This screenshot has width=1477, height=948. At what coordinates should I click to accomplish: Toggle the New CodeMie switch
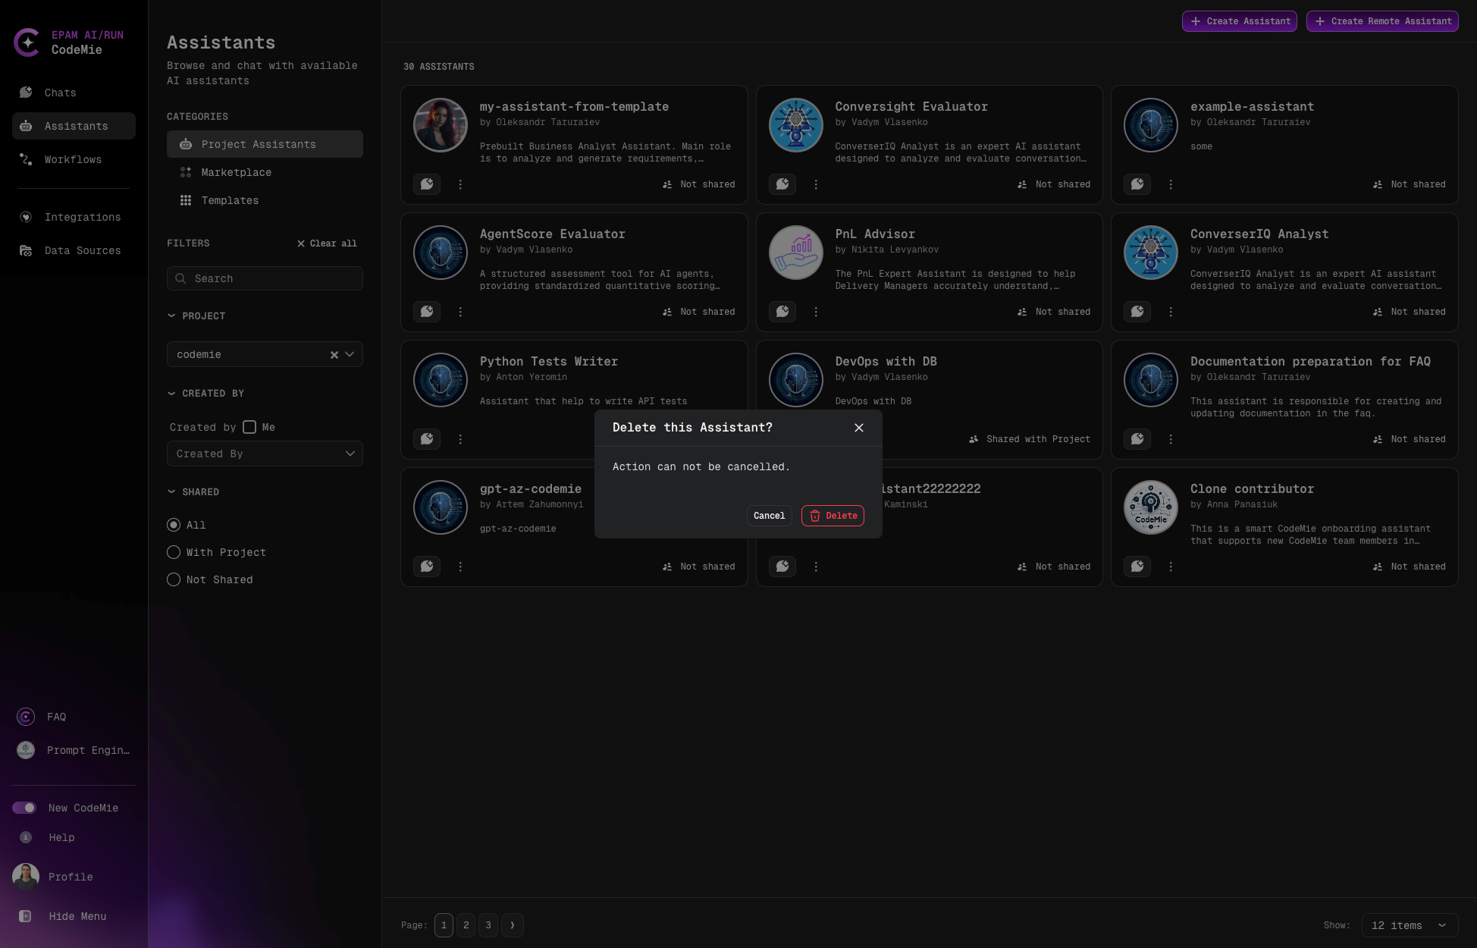click(x=24, y=808)
